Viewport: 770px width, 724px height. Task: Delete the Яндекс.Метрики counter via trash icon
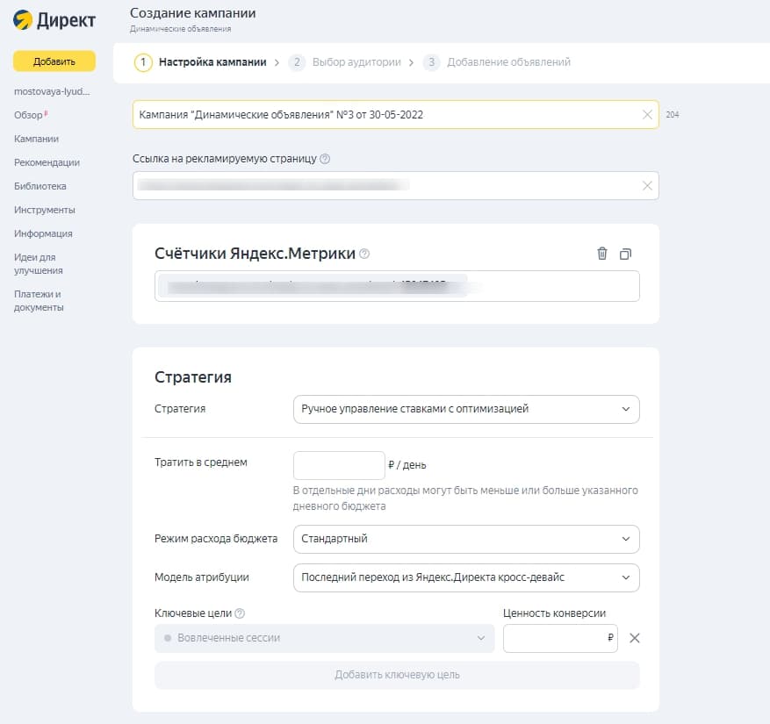tap(601, 253)
